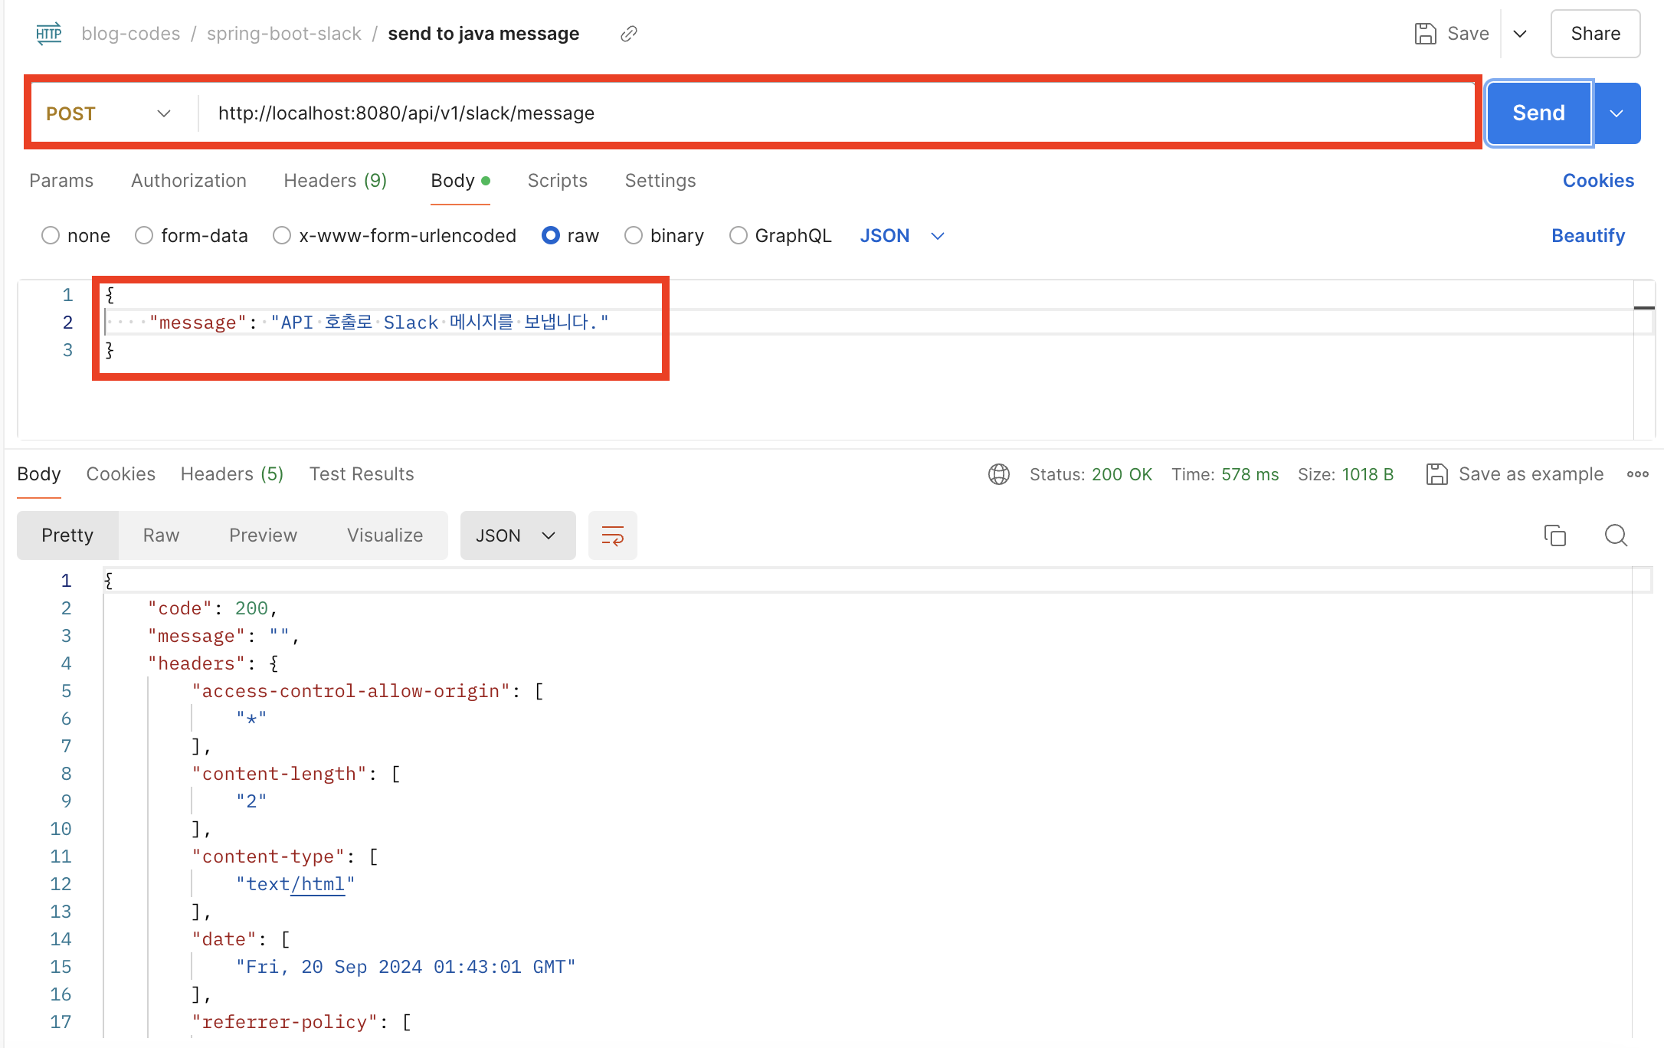
Task: Click the network globe icon near Status
Action: (998, 474)
